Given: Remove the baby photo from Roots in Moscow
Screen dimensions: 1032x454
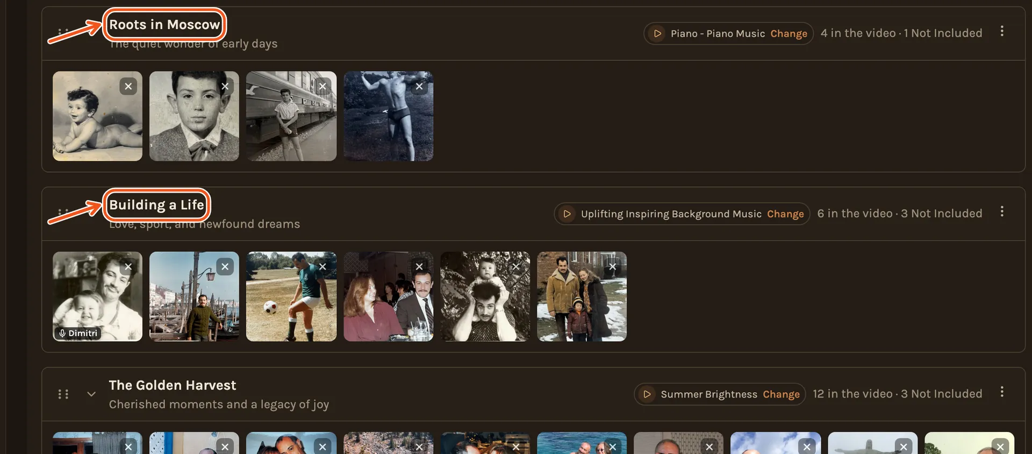Looking at the screenshot, I should point(128,86).
